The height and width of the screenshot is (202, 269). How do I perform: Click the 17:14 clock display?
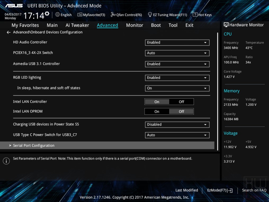coord(34,16)
